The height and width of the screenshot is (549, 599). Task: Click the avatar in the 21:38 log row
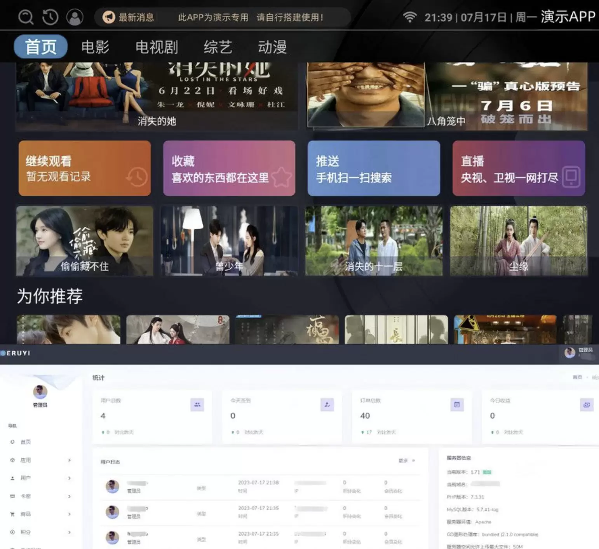(x=113, y=486)
